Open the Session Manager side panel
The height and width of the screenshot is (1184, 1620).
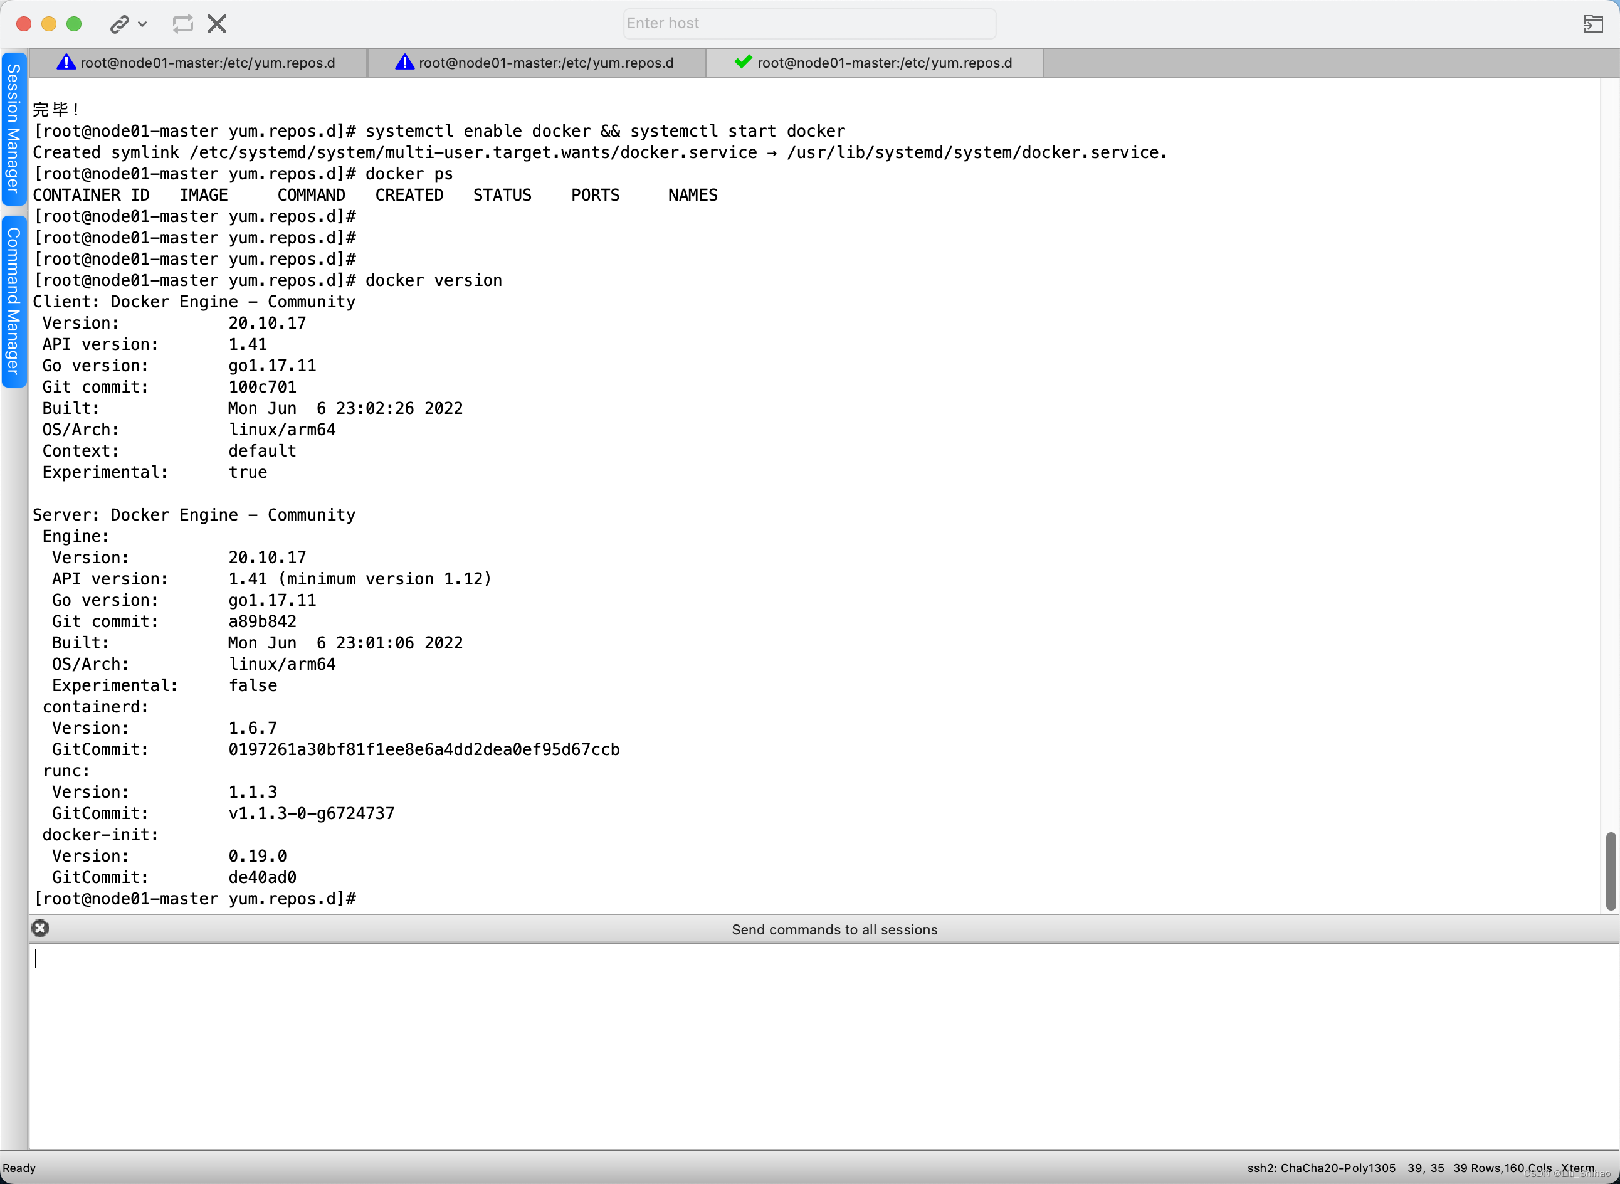(x=14, y=129)
